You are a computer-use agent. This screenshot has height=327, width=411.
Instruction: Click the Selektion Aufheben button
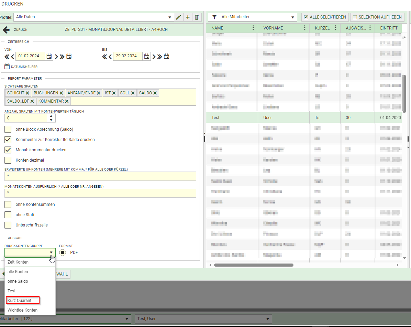pyautogui.click(x=377, y=17)
